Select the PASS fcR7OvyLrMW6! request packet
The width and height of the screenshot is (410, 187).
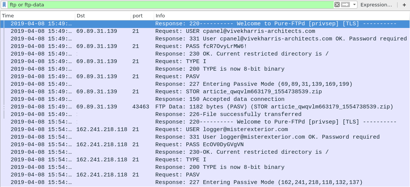coord(205,46)
